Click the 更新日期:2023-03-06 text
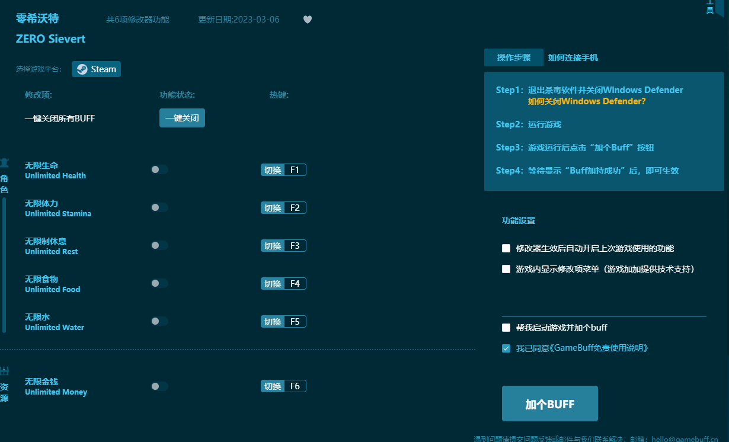 239,20
